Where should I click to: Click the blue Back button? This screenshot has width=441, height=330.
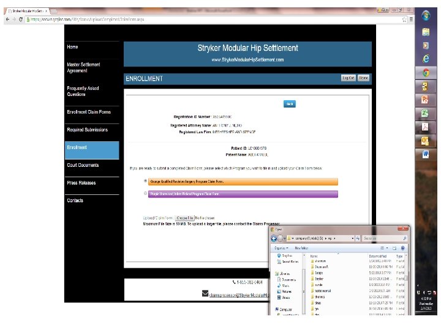pyautogui.click(x=289, y=104)
